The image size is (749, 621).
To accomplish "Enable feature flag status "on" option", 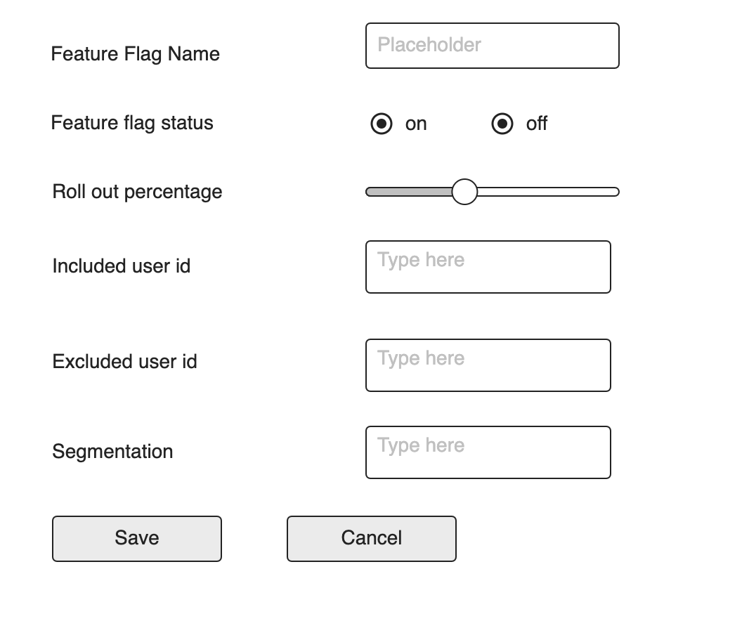I will [382, 124].
